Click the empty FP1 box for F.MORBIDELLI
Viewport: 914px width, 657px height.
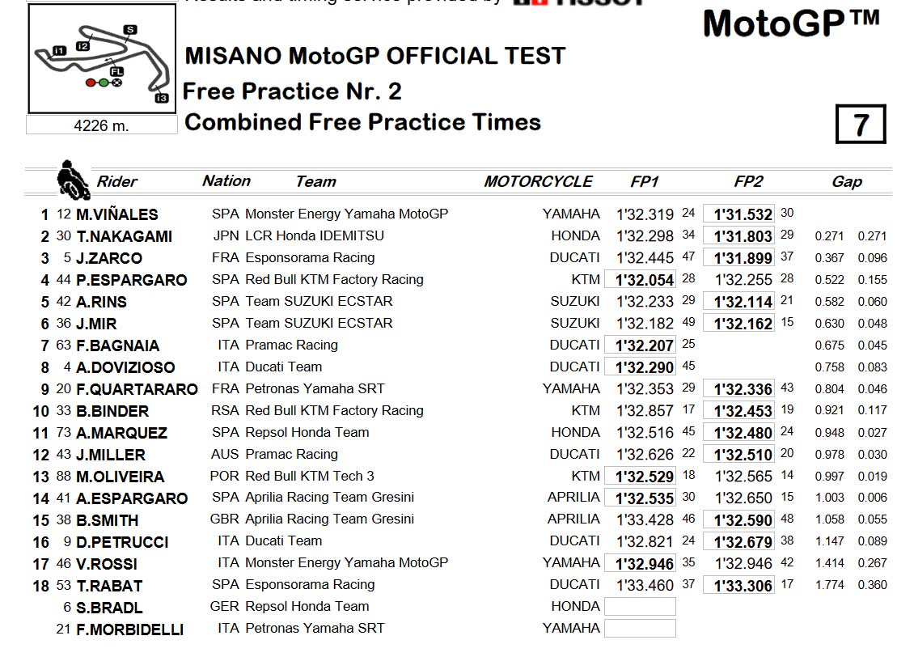(640, 628)
